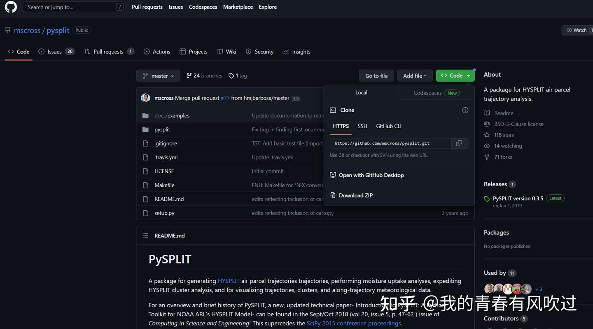The width and height of the screenshot is (593, 329).
Task: Click the PySPLIT release tag icon
Action: pyautogui.click(x=487, y=198)
